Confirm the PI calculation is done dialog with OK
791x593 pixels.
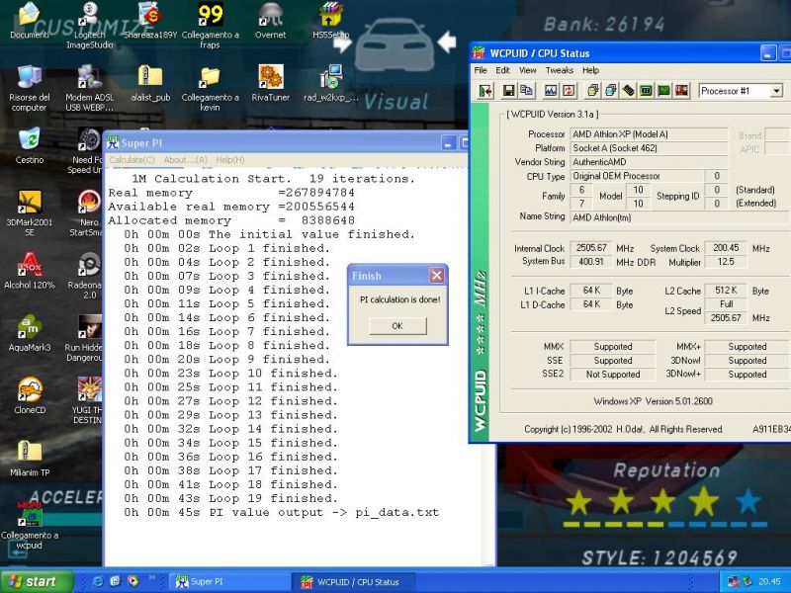tap(397, 326)
